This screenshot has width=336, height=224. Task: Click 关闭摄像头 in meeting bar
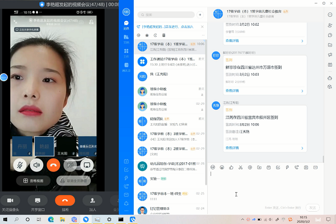point(10,204)
